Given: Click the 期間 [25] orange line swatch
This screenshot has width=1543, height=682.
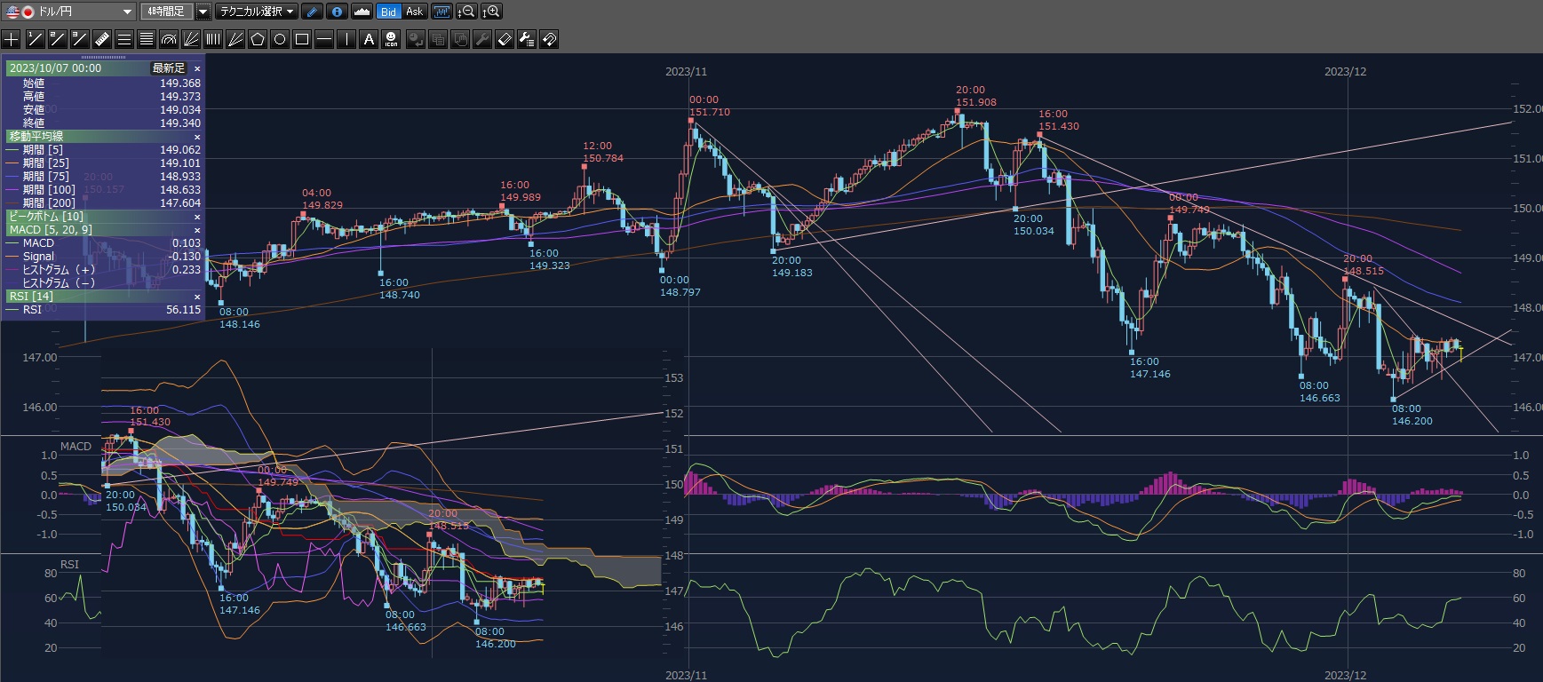Looking at the screenshot, I should (12, 163).
